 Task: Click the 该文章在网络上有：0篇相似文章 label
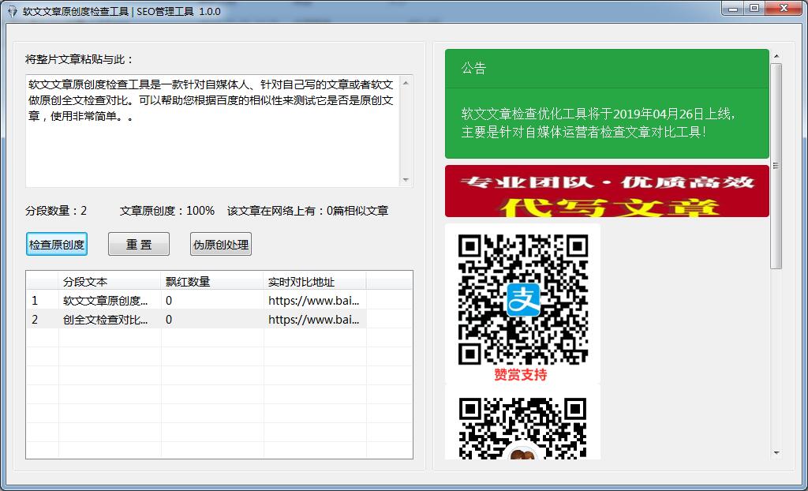[308, 211]
